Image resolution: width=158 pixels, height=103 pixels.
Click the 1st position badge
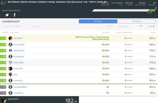[3, 38]
